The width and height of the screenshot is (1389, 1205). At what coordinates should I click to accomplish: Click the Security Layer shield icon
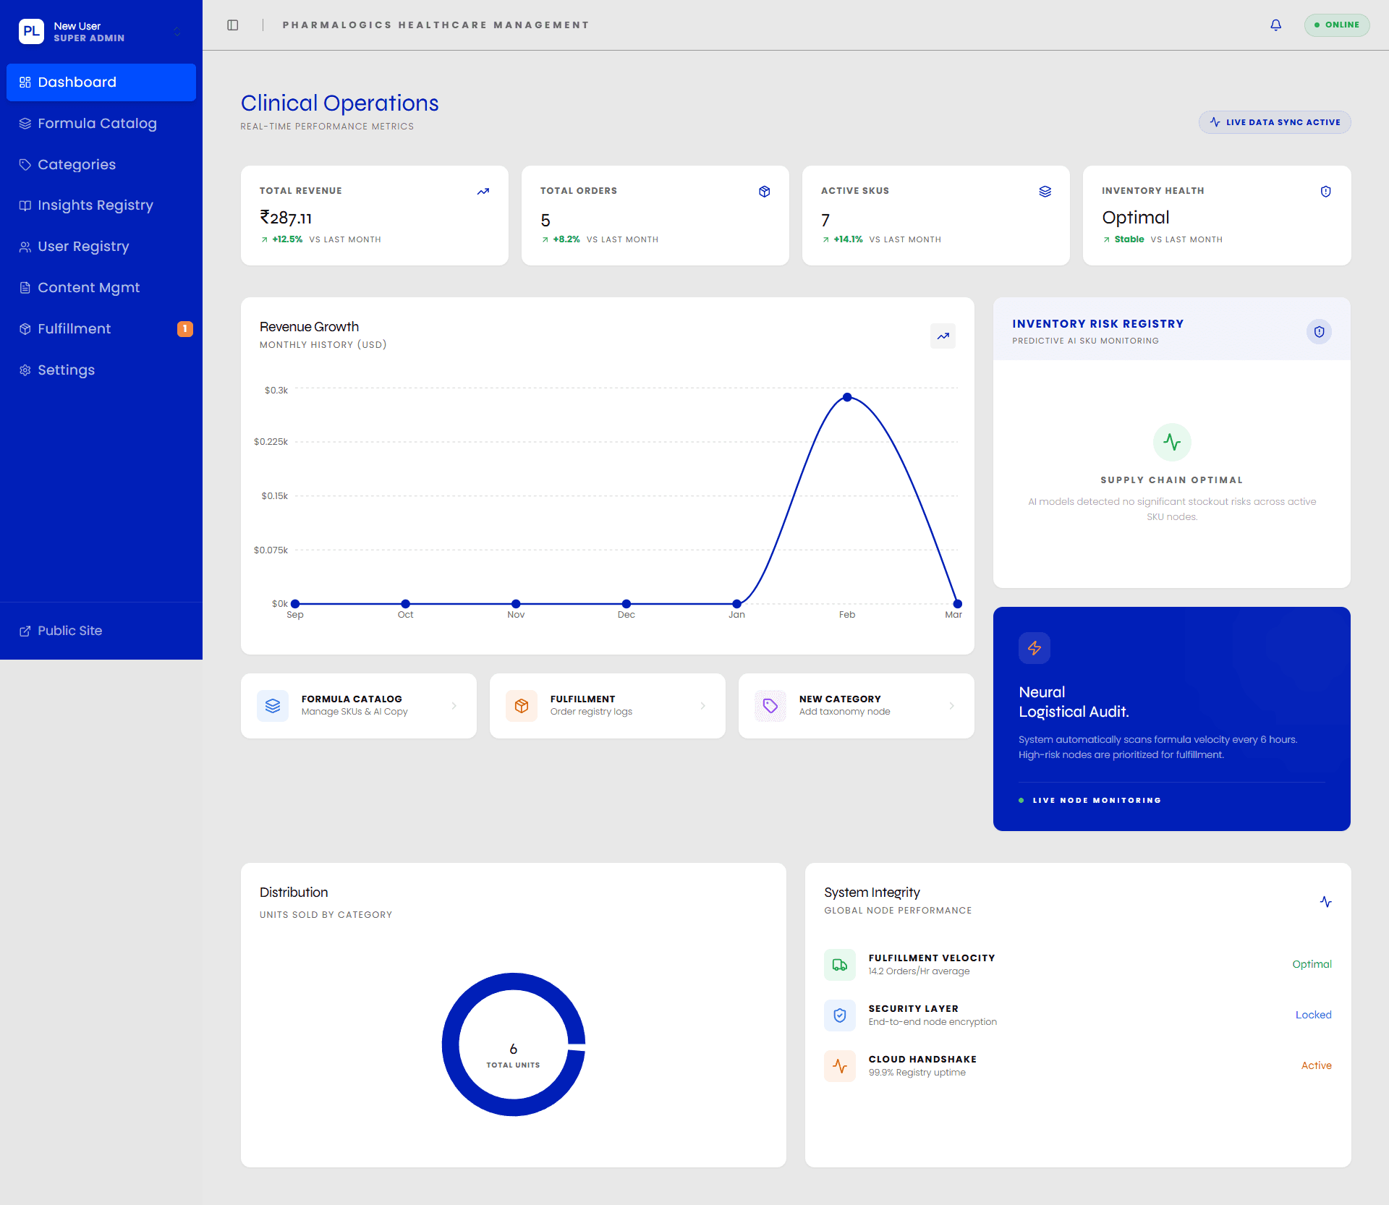tap(840, 1015)
